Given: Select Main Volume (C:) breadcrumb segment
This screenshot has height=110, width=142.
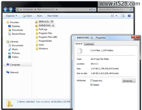Looking at the screenshot, I should click(x=46, y=10).
